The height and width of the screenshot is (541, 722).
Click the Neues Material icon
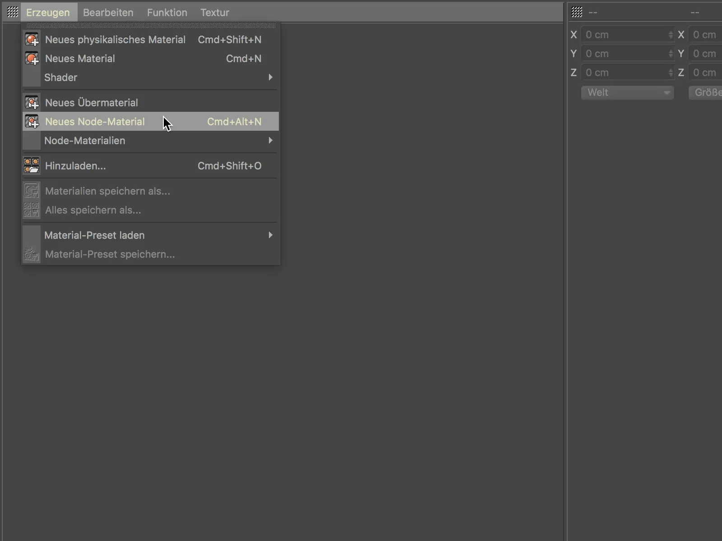pos(32,59)
